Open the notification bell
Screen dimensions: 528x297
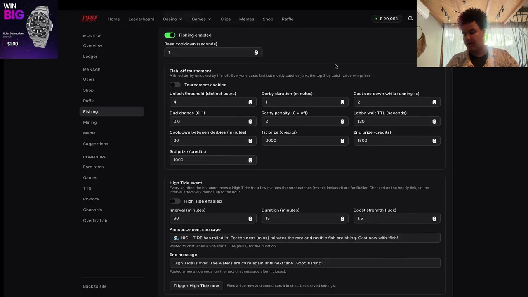[410, 19]
